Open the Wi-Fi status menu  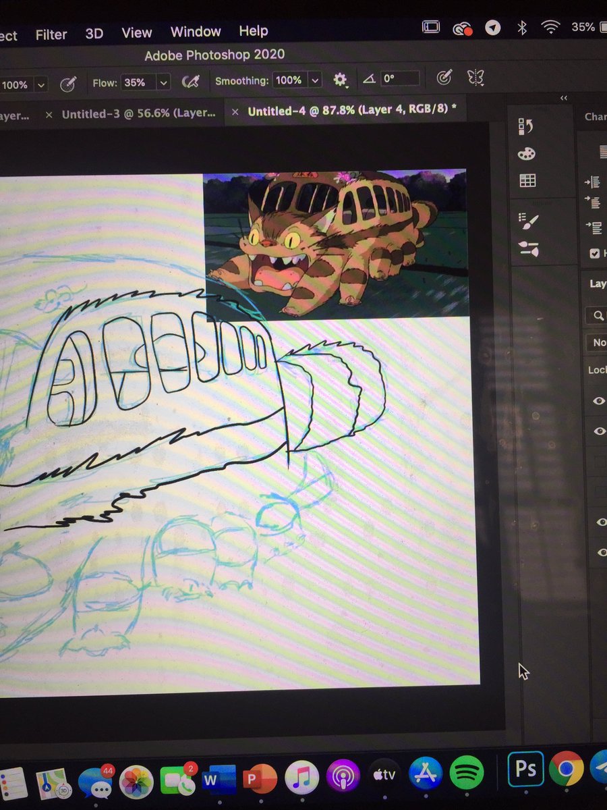coord(551,27)
